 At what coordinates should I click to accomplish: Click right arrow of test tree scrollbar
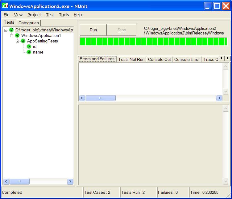70,181
